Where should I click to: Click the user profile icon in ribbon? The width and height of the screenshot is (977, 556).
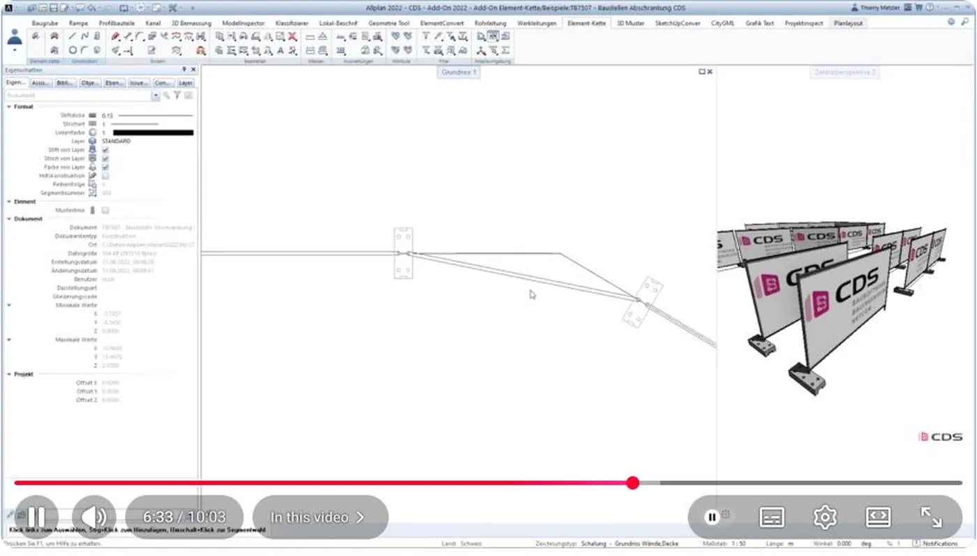coord(14,38)
